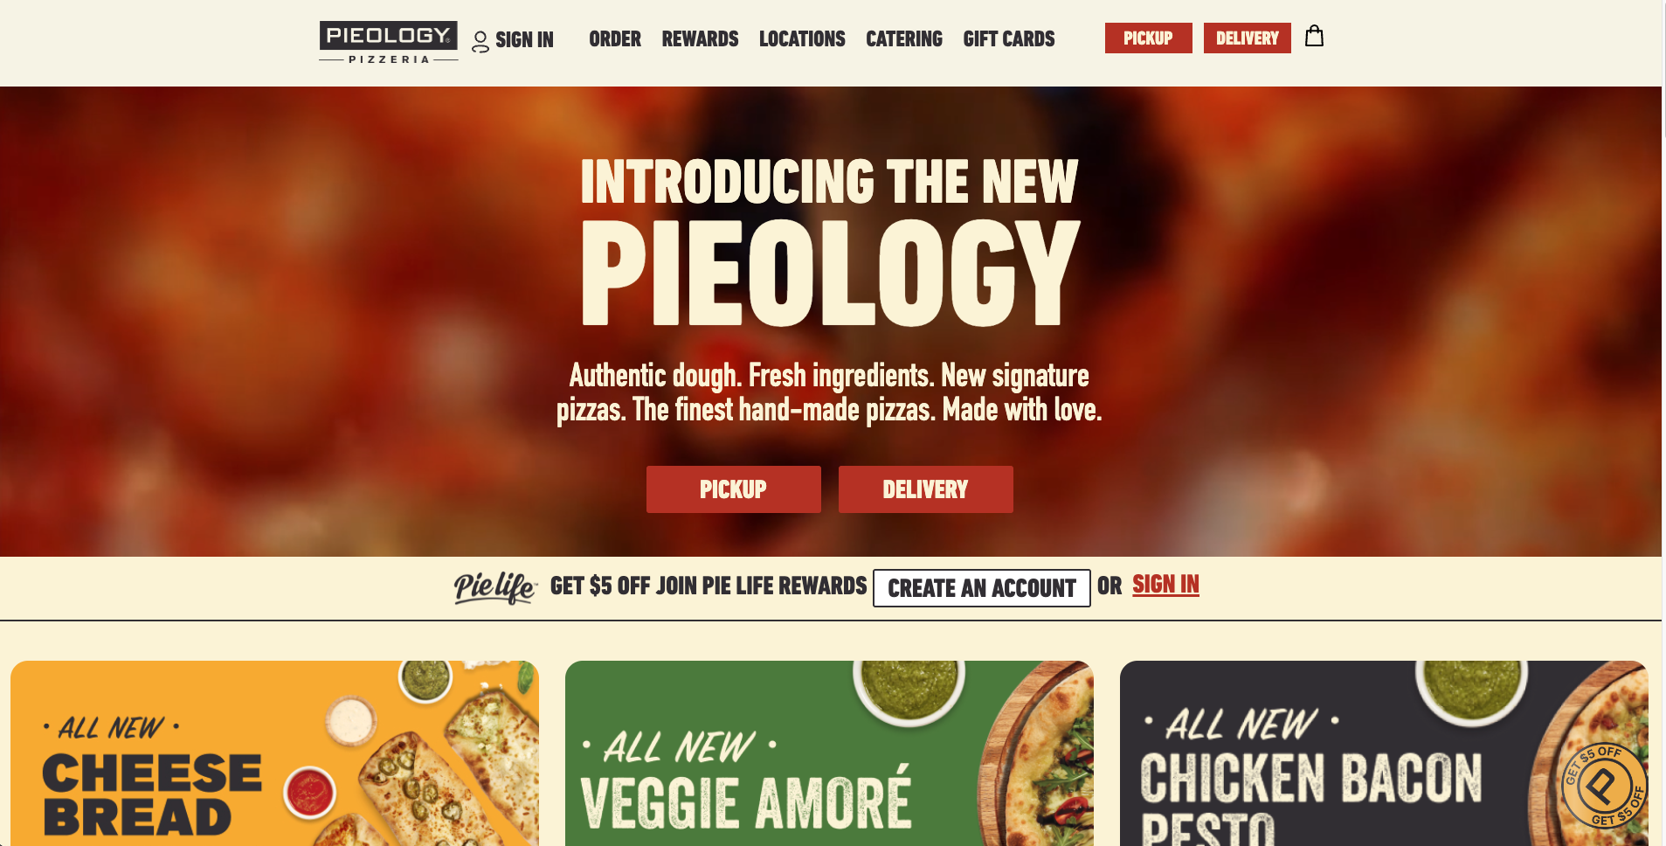Open the shopping bag icon
The width and height of the screenshot is (1666, 846).
point(1314,37)
